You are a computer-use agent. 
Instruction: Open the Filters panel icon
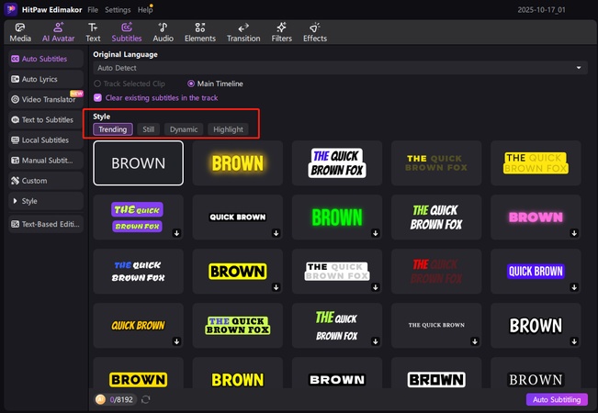[x=284, y=28]
